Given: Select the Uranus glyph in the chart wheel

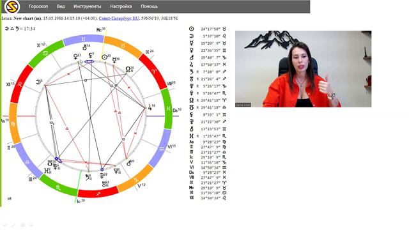Looking at the screenshot, I should 104,185.
